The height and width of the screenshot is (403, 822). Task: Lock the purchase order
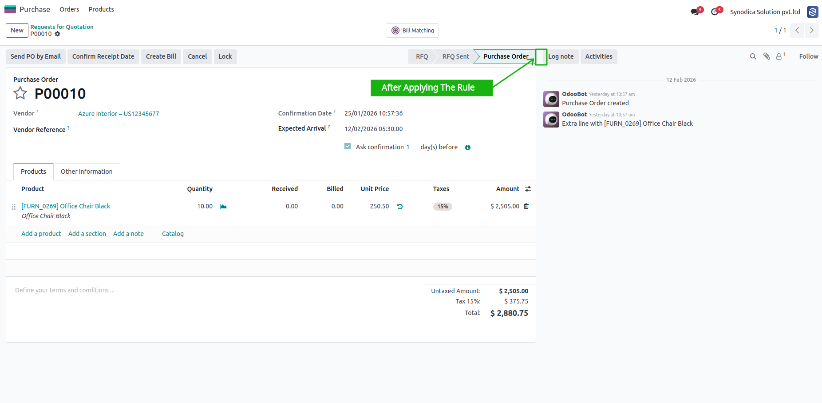[225, 56]
